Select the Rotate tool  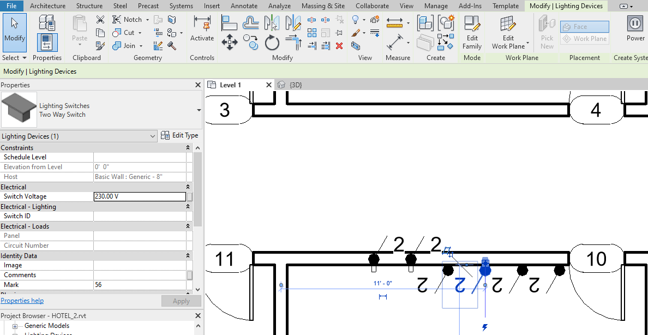click(272, 43)
